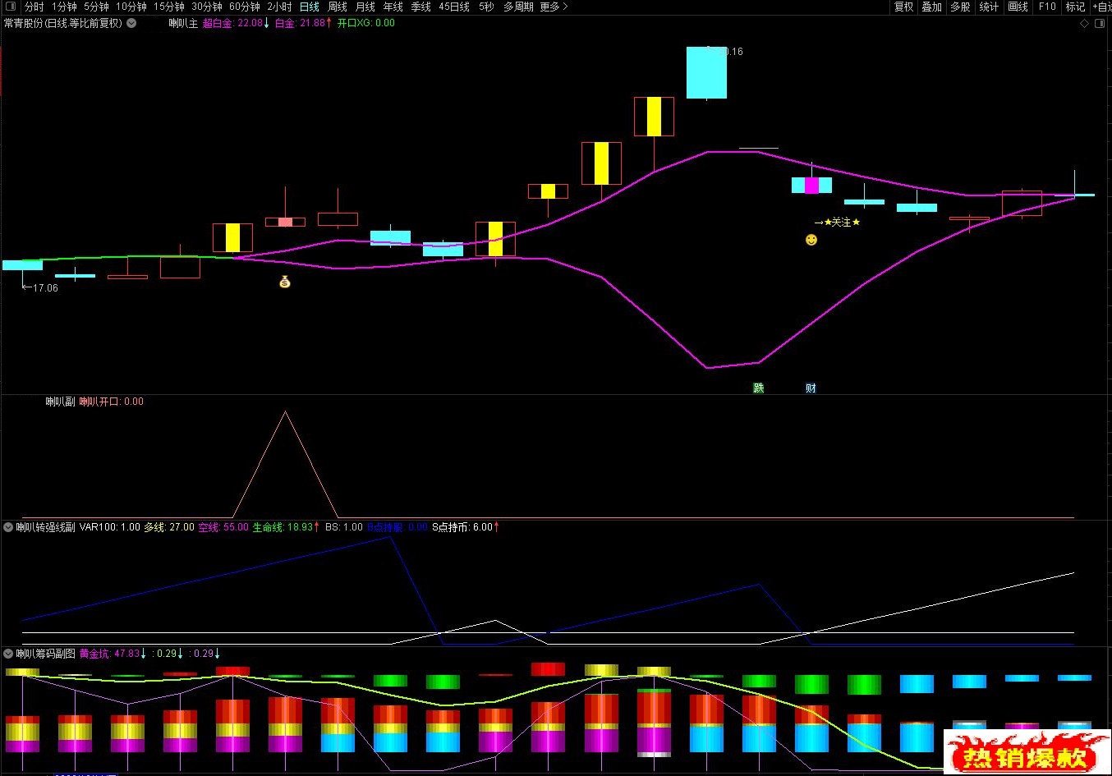
Task: Open the 多股 multi-stock view
Action: [960, 7]
